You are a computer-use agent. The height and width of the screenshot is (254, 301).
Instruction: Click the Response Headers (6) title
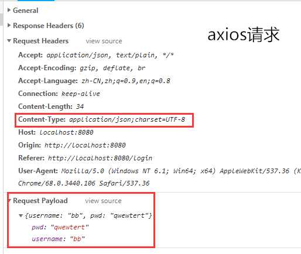pyautogui.click(x=49, y=26)
